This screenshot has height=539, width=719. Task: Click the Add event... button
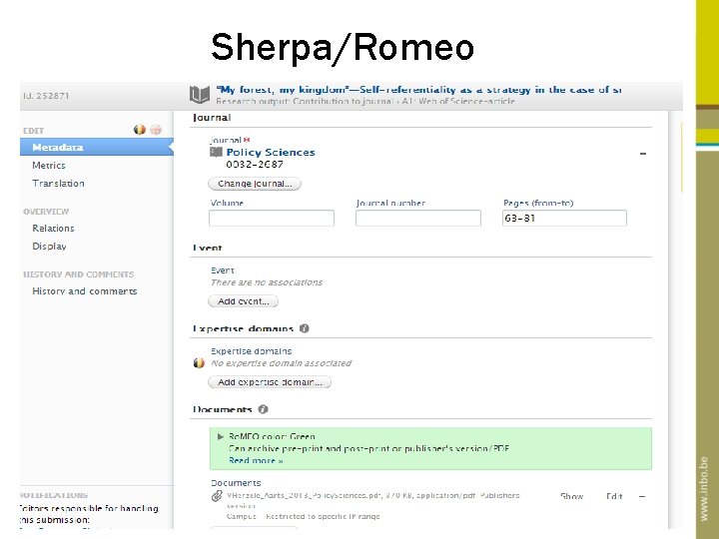(x=243, y=301)
